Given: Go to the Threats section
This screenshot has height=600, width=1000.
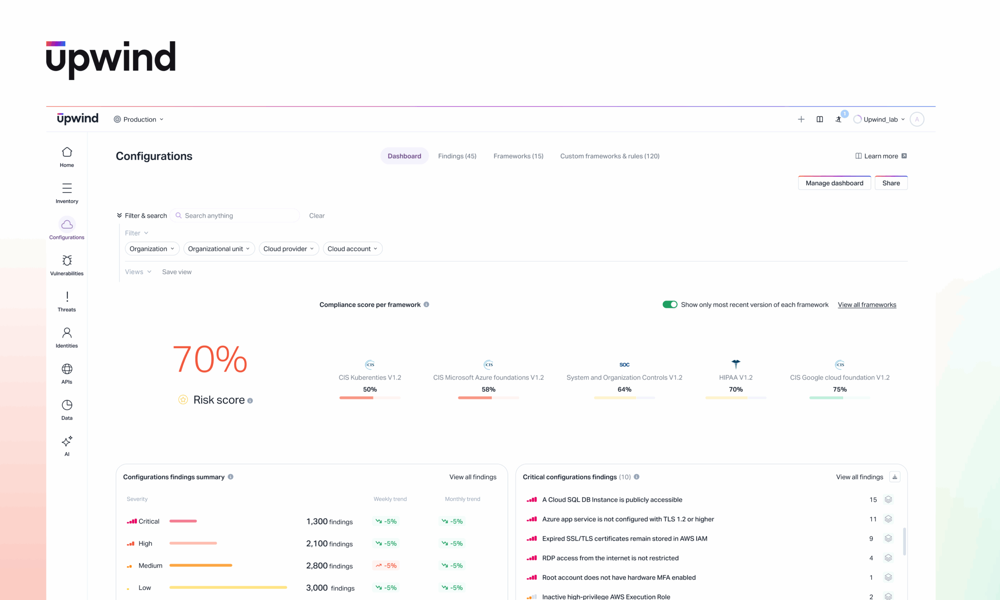Looking at the screenshot, I should [66, 301].
